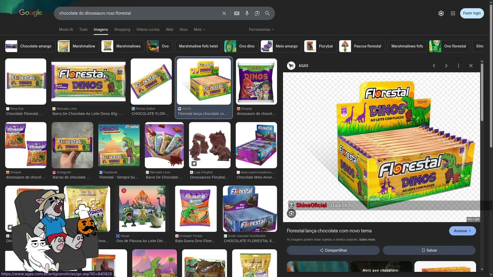Select the Marshmallows fofs filter chip
The height and width of the screenshot is (277, 493).
[x=407, y=46]
